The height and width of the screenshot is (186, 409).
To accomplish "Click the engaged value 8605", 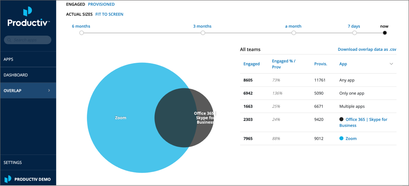I will click(x=248, y=80).
